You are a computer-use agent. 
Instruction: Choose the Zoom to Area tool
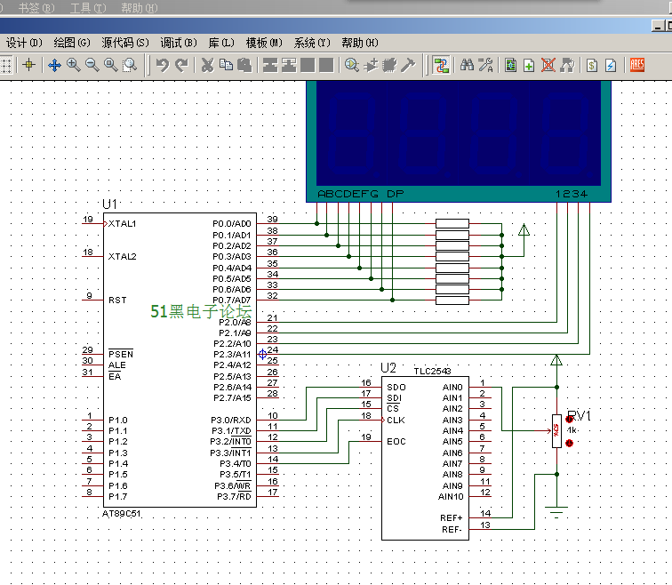[130, 65]
